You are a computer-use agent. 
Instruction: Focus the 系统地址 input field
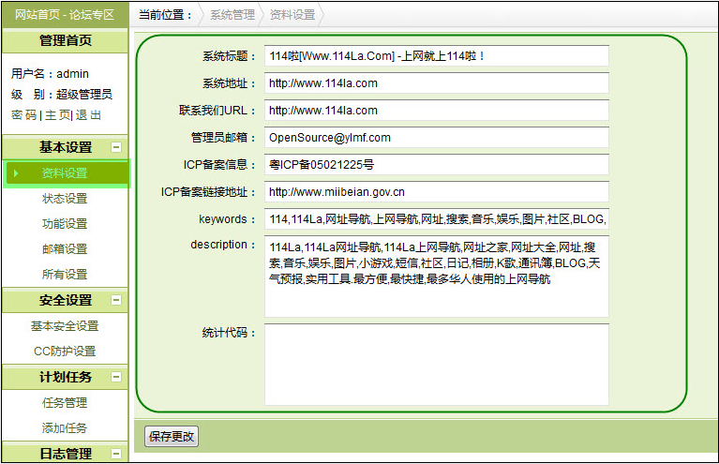437,83
